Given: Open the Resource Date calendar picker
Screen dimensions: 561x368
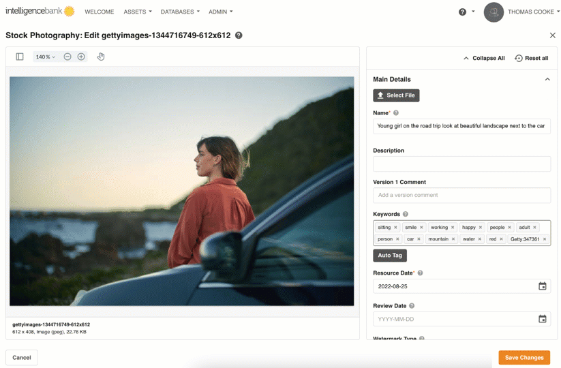Looking at the screenshot, I should 542,286.
